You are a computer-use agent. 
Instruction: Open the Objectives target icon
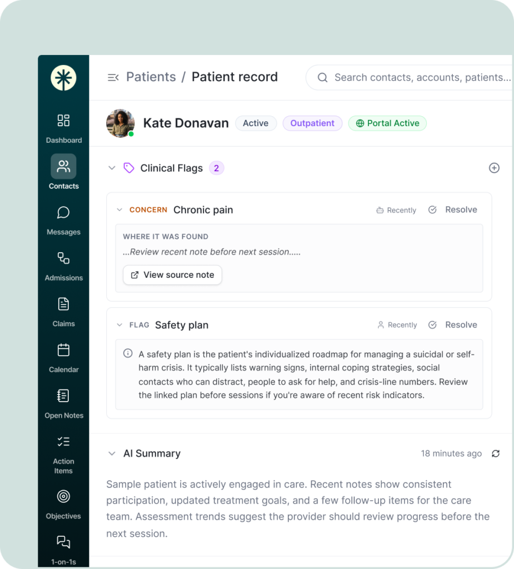tap(63, 496)
